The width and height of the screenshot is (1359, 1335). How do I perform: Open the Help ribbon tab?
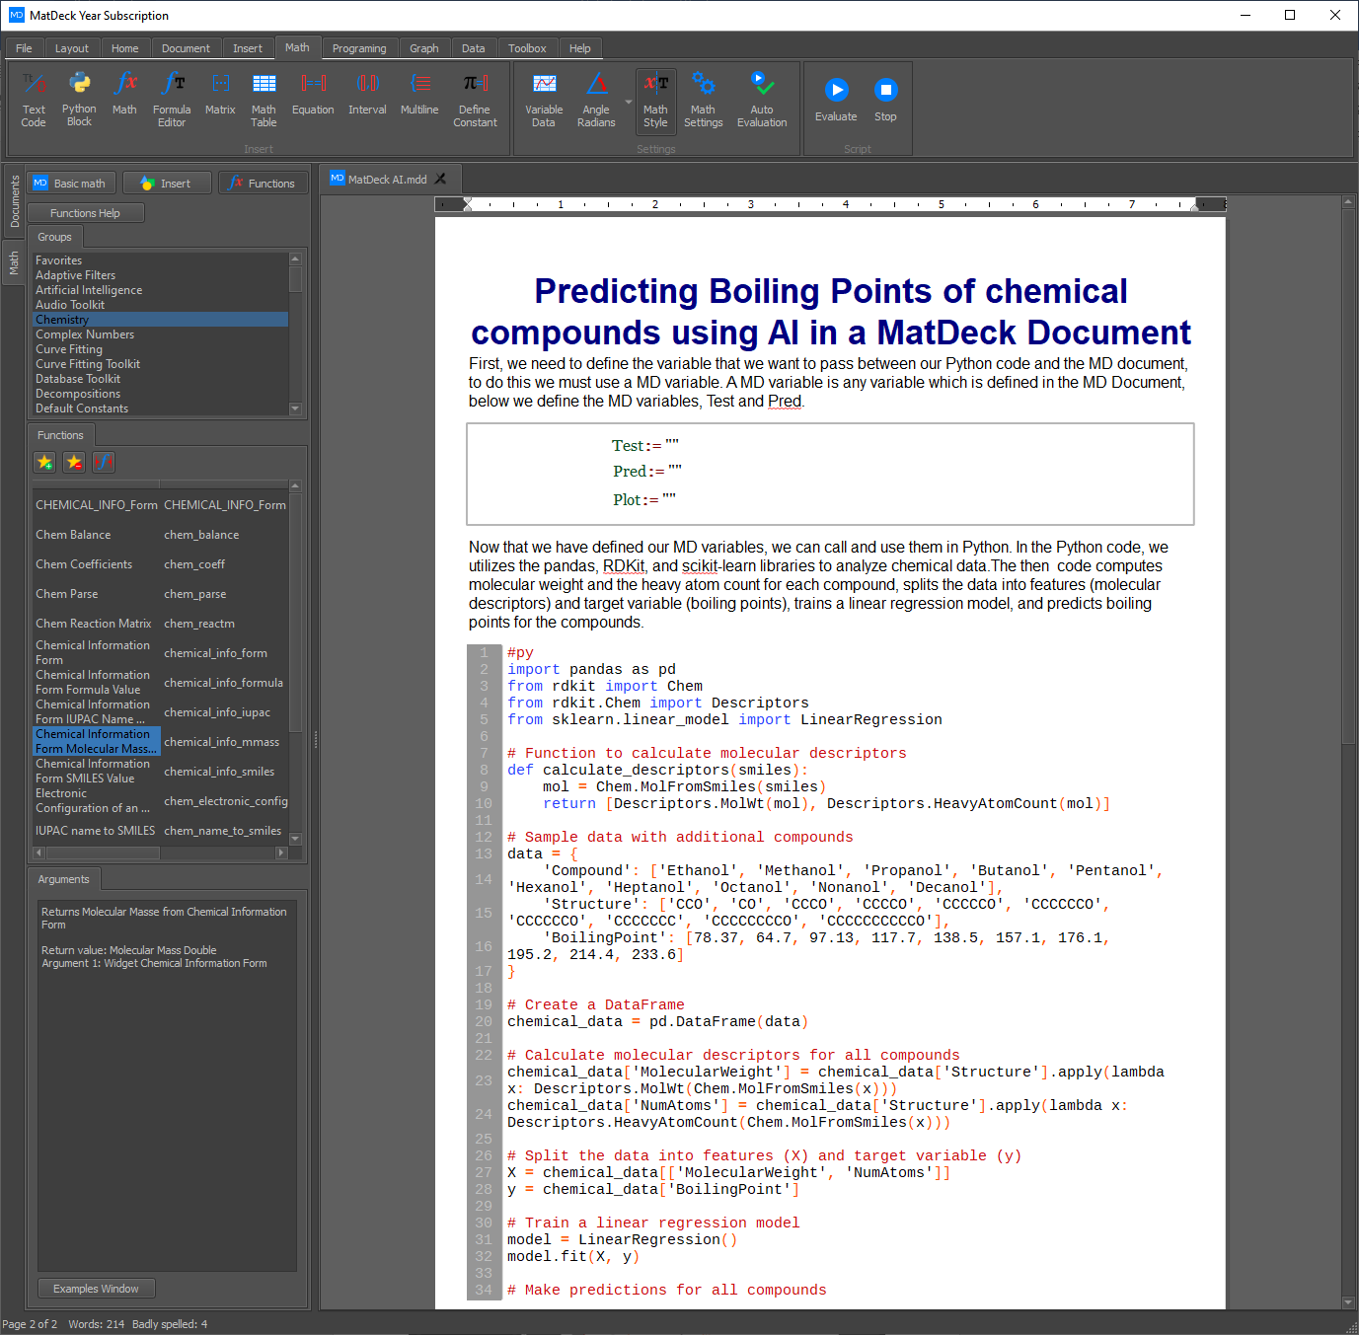(x=580, y=48)
